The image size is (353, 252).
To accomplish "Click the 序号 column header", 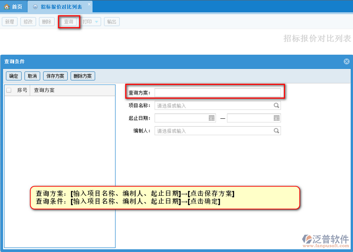I will coord(22,90).
